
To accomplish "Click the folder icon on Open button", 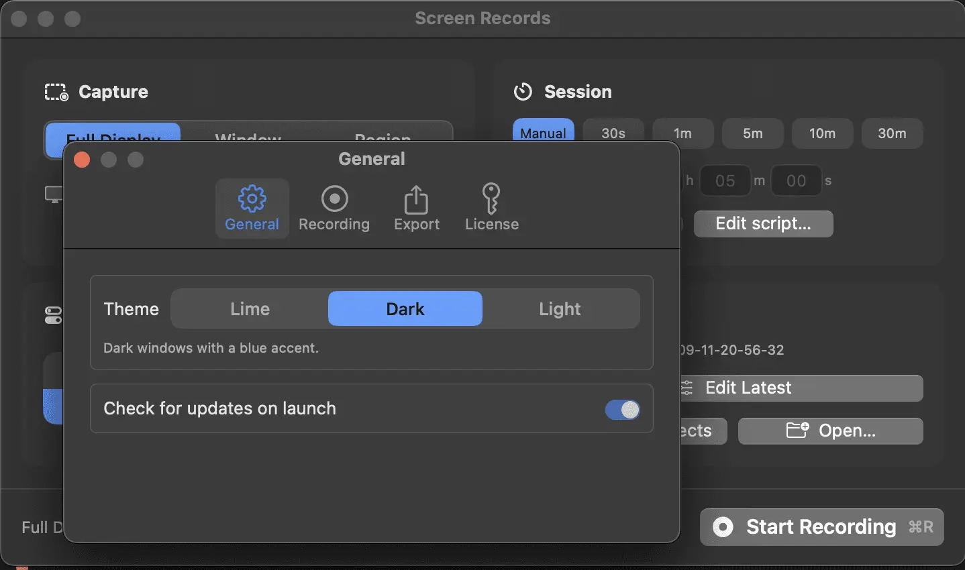I will (798, 431).
